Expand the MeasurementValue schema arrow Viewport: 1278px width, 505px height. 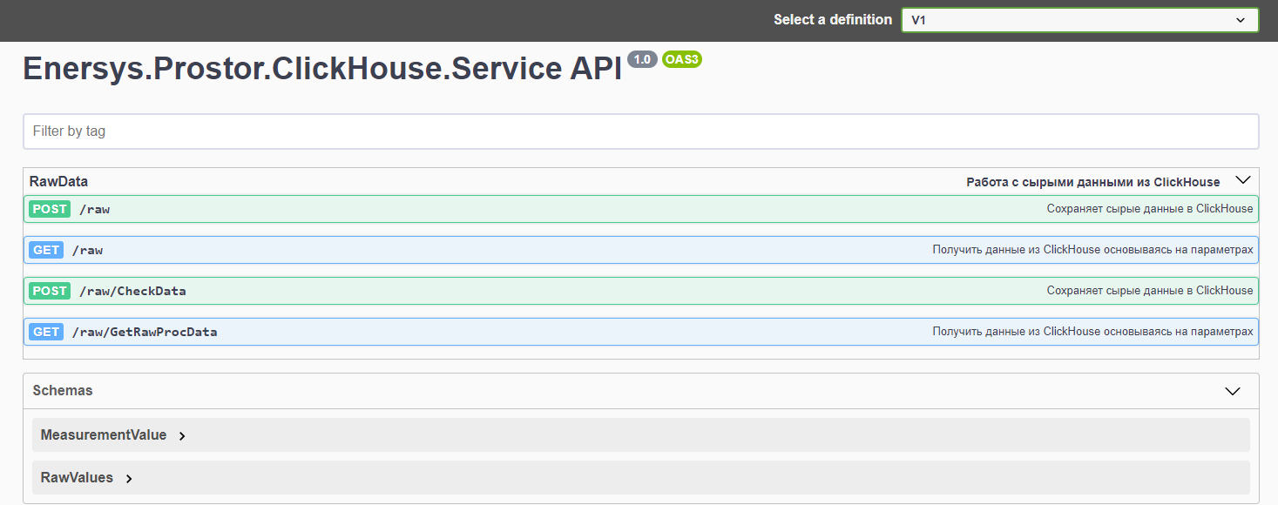pos(182,436)
